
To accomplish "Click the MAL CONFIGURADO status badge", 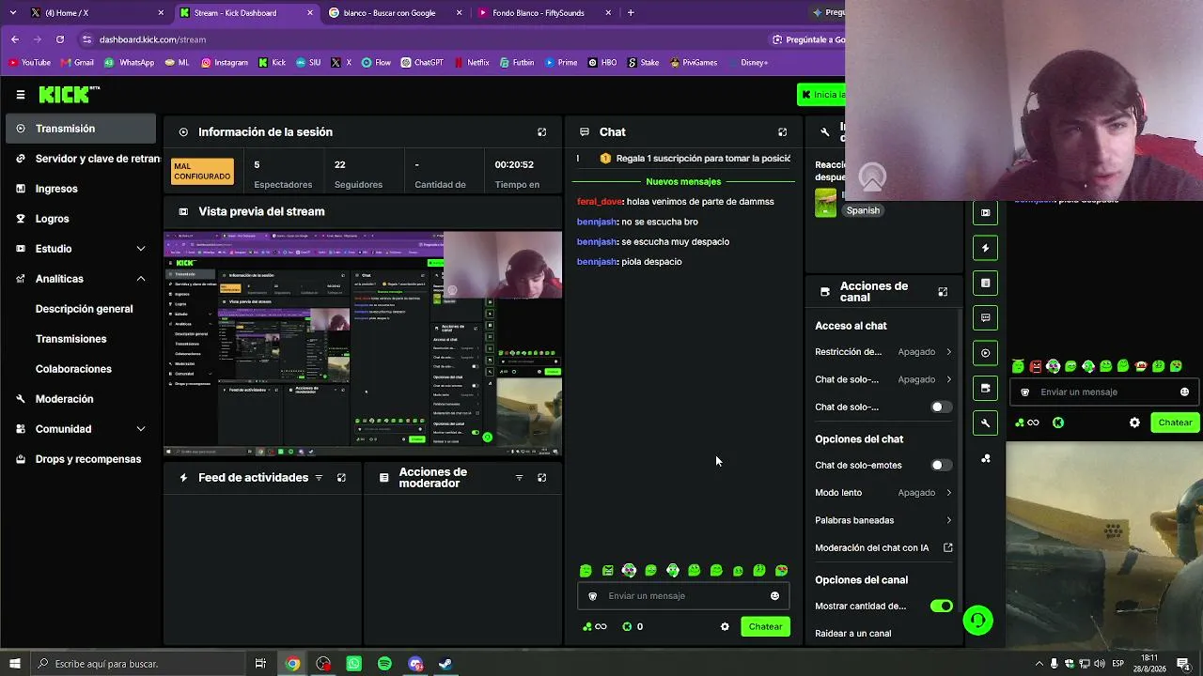I will pyautogui.click(x=202, y=171).
